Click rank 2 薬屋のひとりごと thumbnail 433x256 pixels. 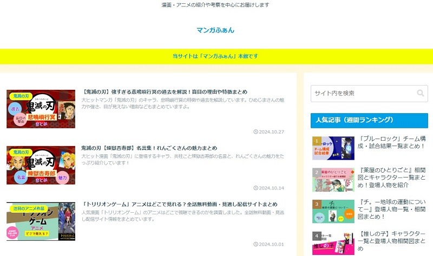pos(333,180)
